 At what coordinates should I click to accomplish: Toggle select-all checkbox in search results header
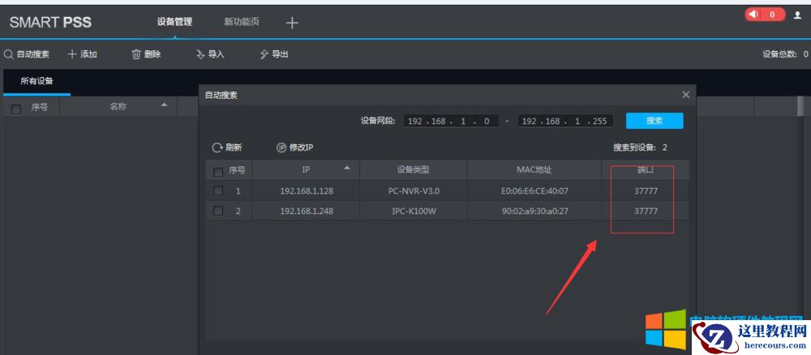(218, 171)
